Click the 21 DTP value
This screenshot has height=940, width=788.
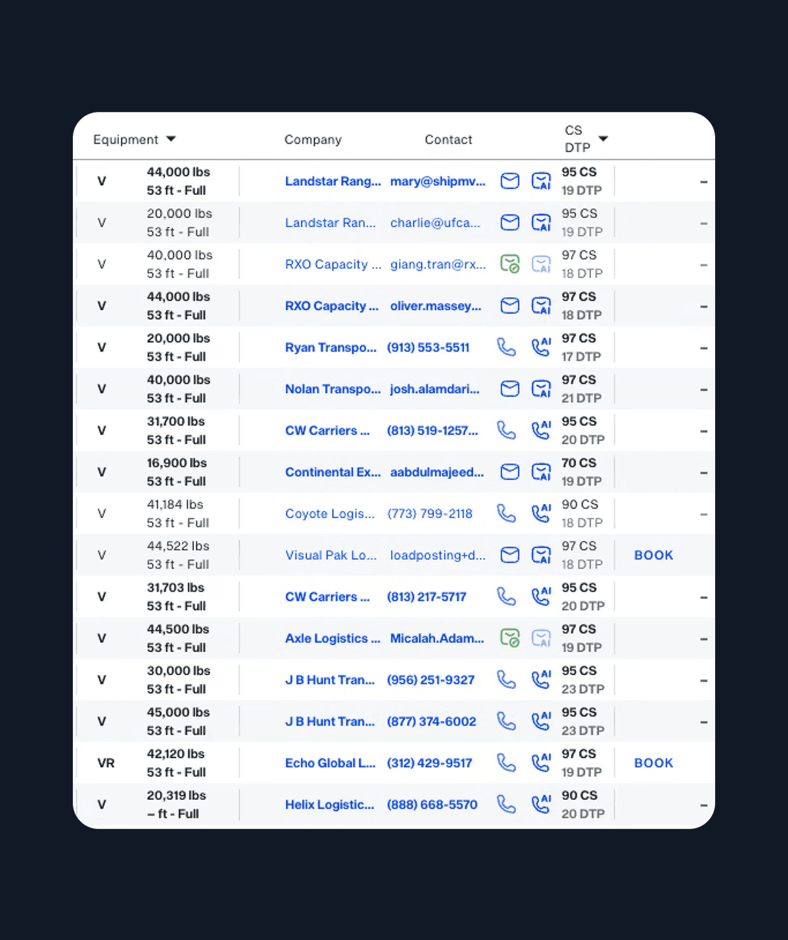tap(581, 398)
